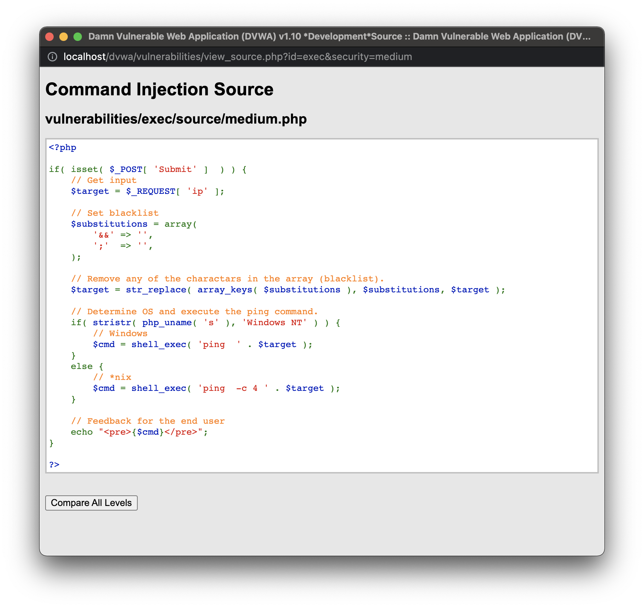This screenshot has height=608, width=644.
Task: Click the '&&' => '' blacklist entry
Action: tap(123, 235)
